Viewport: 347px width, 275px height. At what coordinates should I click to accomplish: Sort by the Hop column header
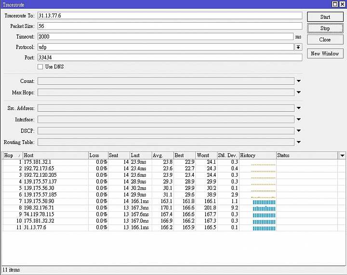click(13, 156)
